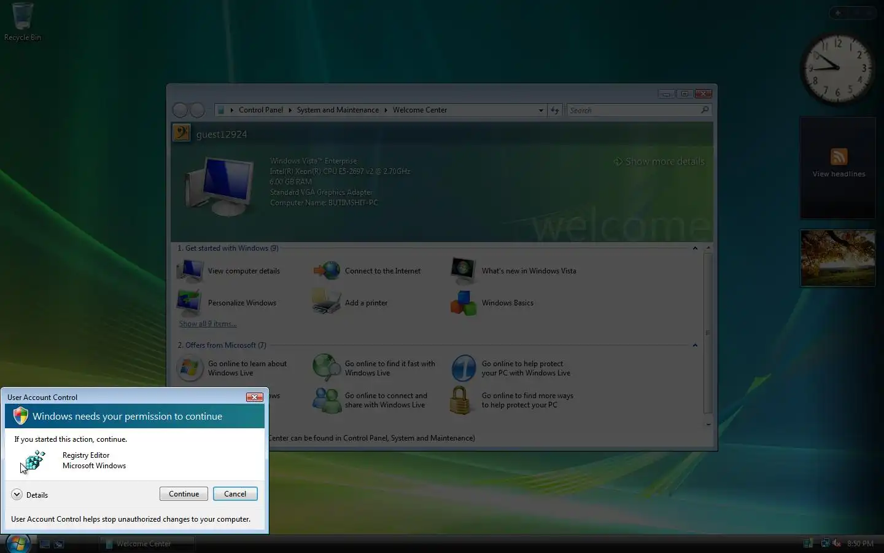Click the View computer details icon
Image resolution: width=884 pixels, height=553 pixels.
pos(190,270)
